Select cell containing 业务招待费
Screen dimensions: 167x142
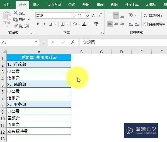39,131
